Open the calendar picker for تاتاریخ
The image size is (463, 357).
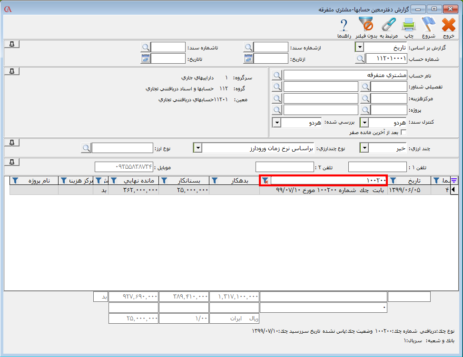(146, 58)
